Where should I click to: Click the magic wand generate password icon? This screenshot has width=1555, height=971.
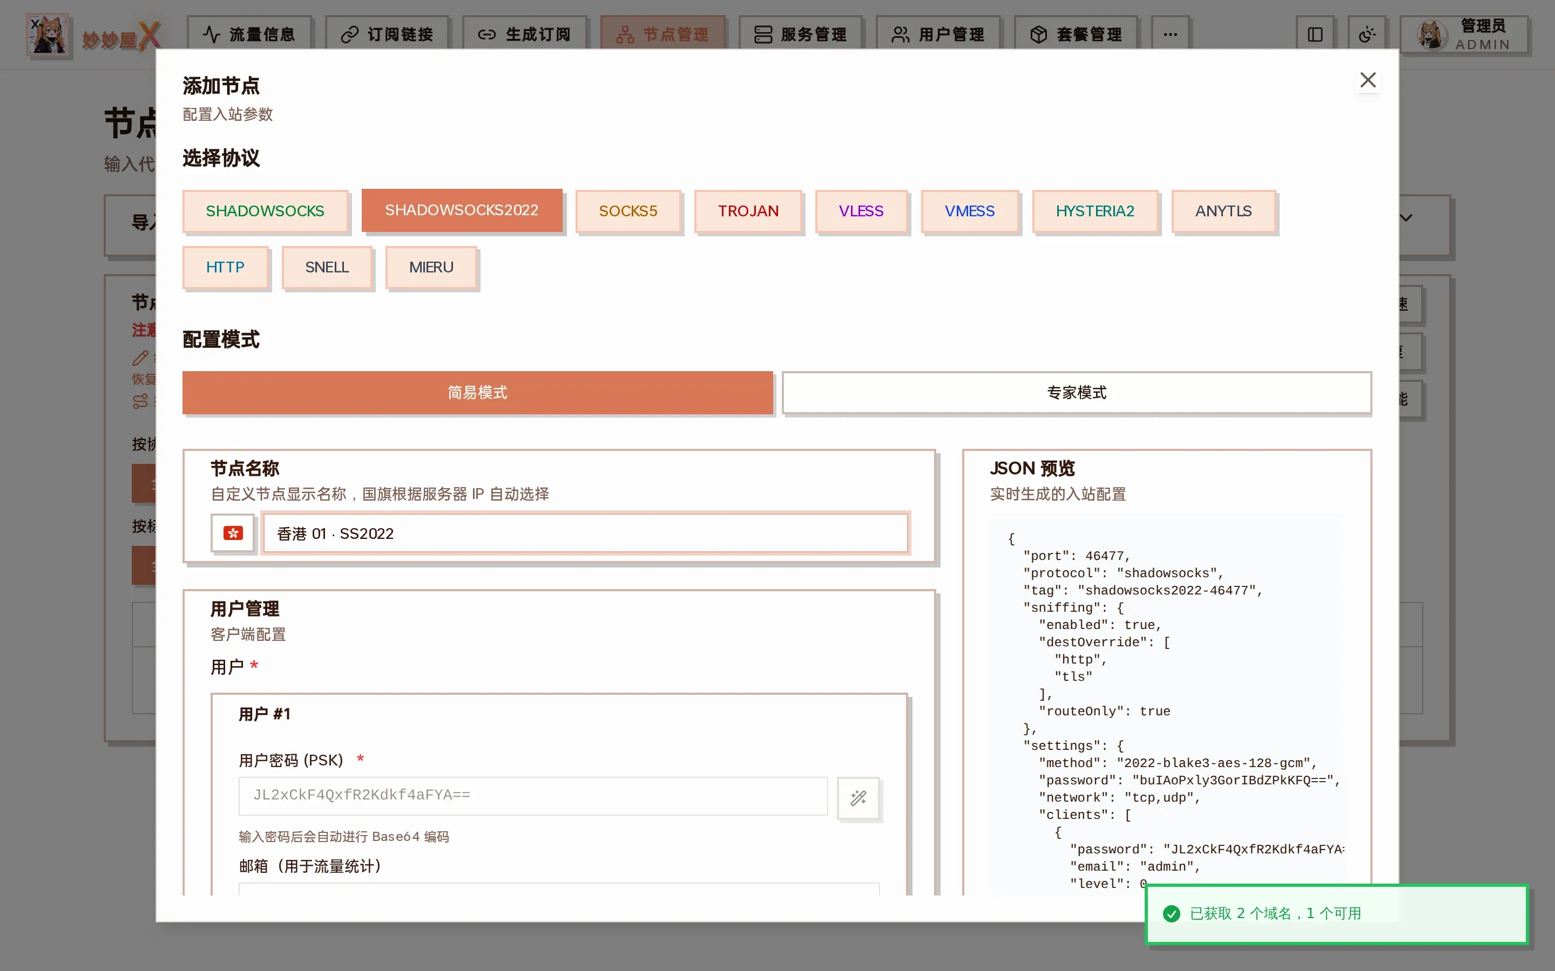(x=858, y=798)
